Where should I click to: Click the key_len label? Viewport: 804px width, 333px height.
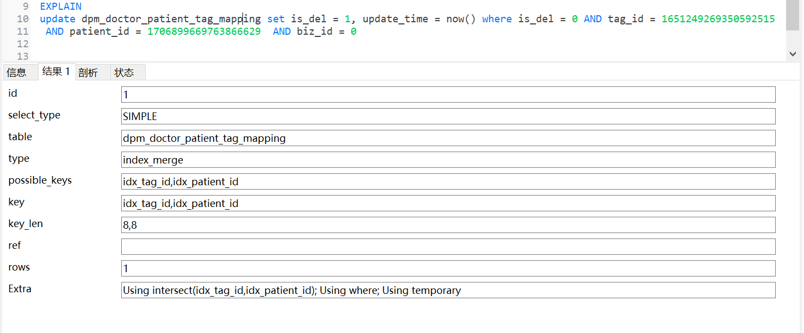[26, 224]
